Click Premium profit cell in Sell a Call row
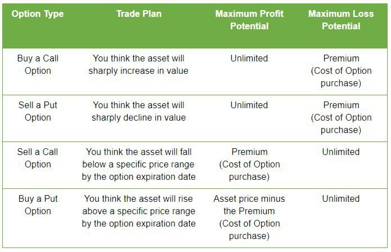 pyautogui.click(x=249, y=164)
